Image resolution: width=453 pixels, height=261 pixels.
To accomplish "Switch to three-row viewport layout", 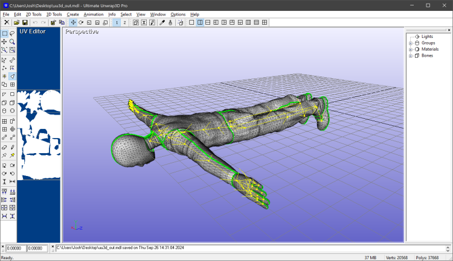I will [x=256, y=22].
